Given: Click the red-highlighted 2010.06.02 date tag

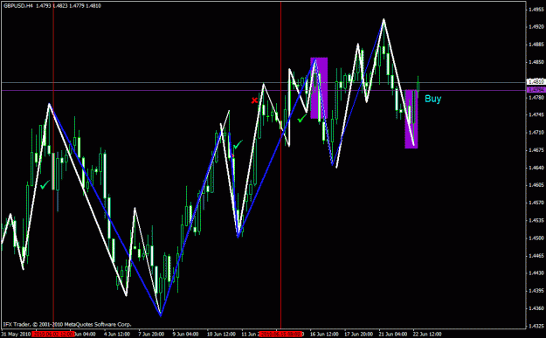Looking at the screenshot, I should click(53, 335).
